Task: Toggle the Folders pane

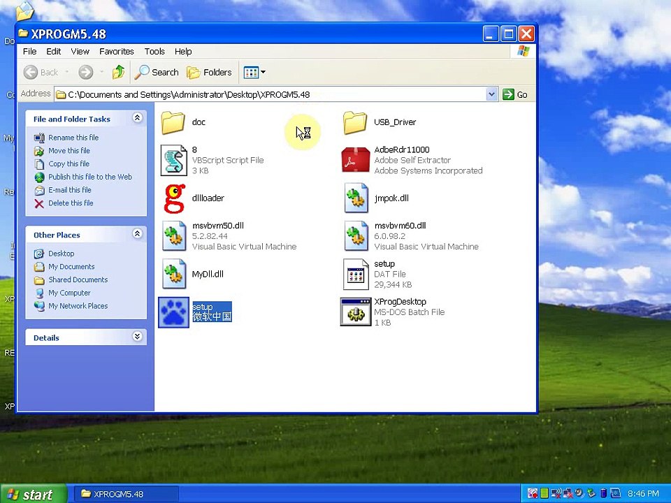Action: tap(209, 72)
